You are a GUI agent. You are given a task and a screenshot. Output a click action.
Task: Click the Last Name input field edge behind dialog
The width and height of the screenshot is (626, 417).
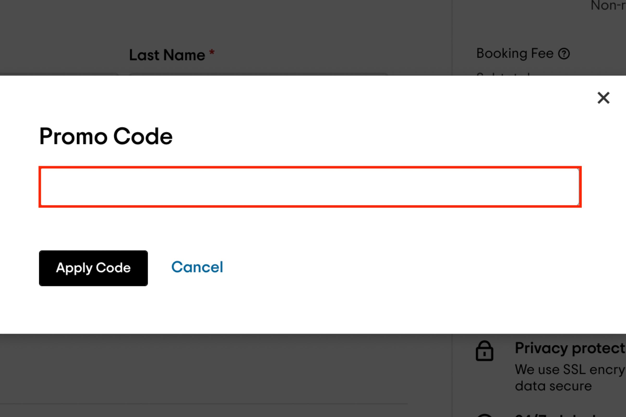click(258, 74)
